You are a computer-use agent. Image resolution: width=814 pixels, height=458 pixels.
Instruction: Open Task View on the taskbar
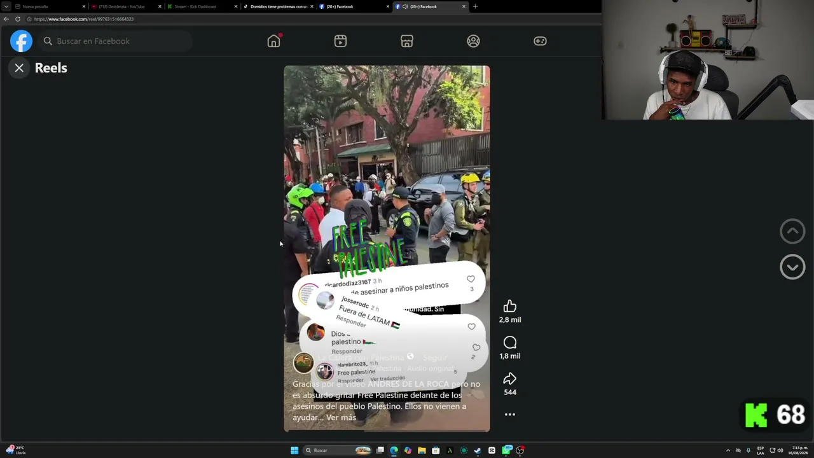[380, 450]
